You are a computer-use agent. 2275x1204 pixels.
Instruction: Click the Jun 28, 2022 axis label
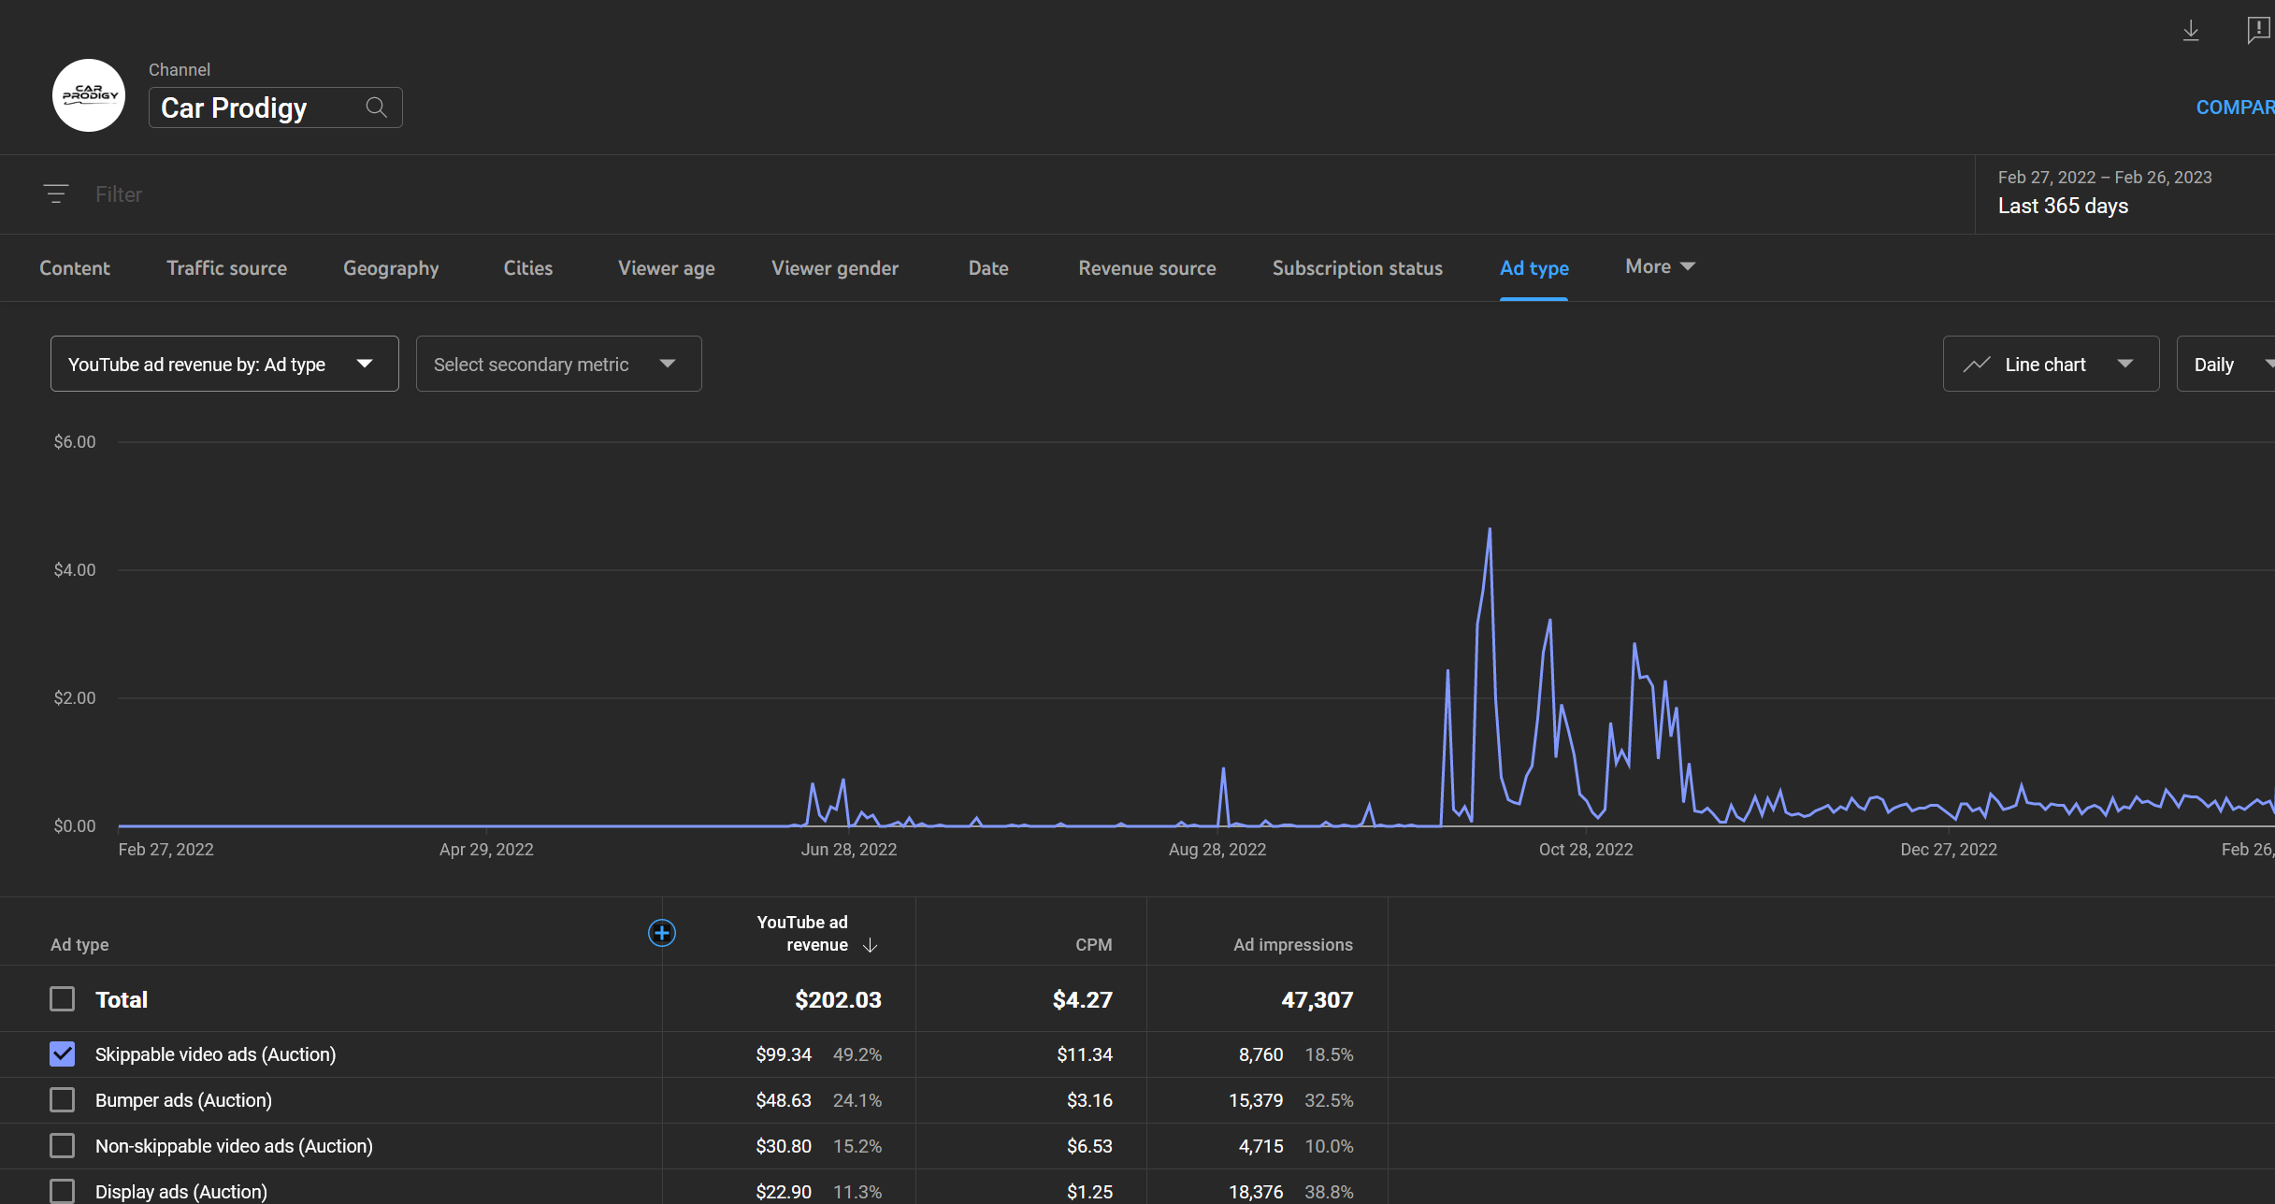(849, 850)
